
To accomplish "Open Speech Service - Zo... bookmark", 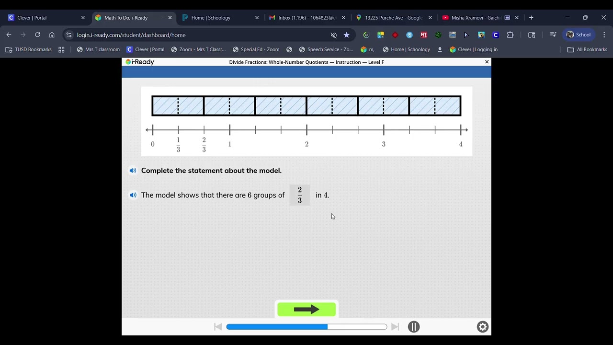I will point(326,49).
